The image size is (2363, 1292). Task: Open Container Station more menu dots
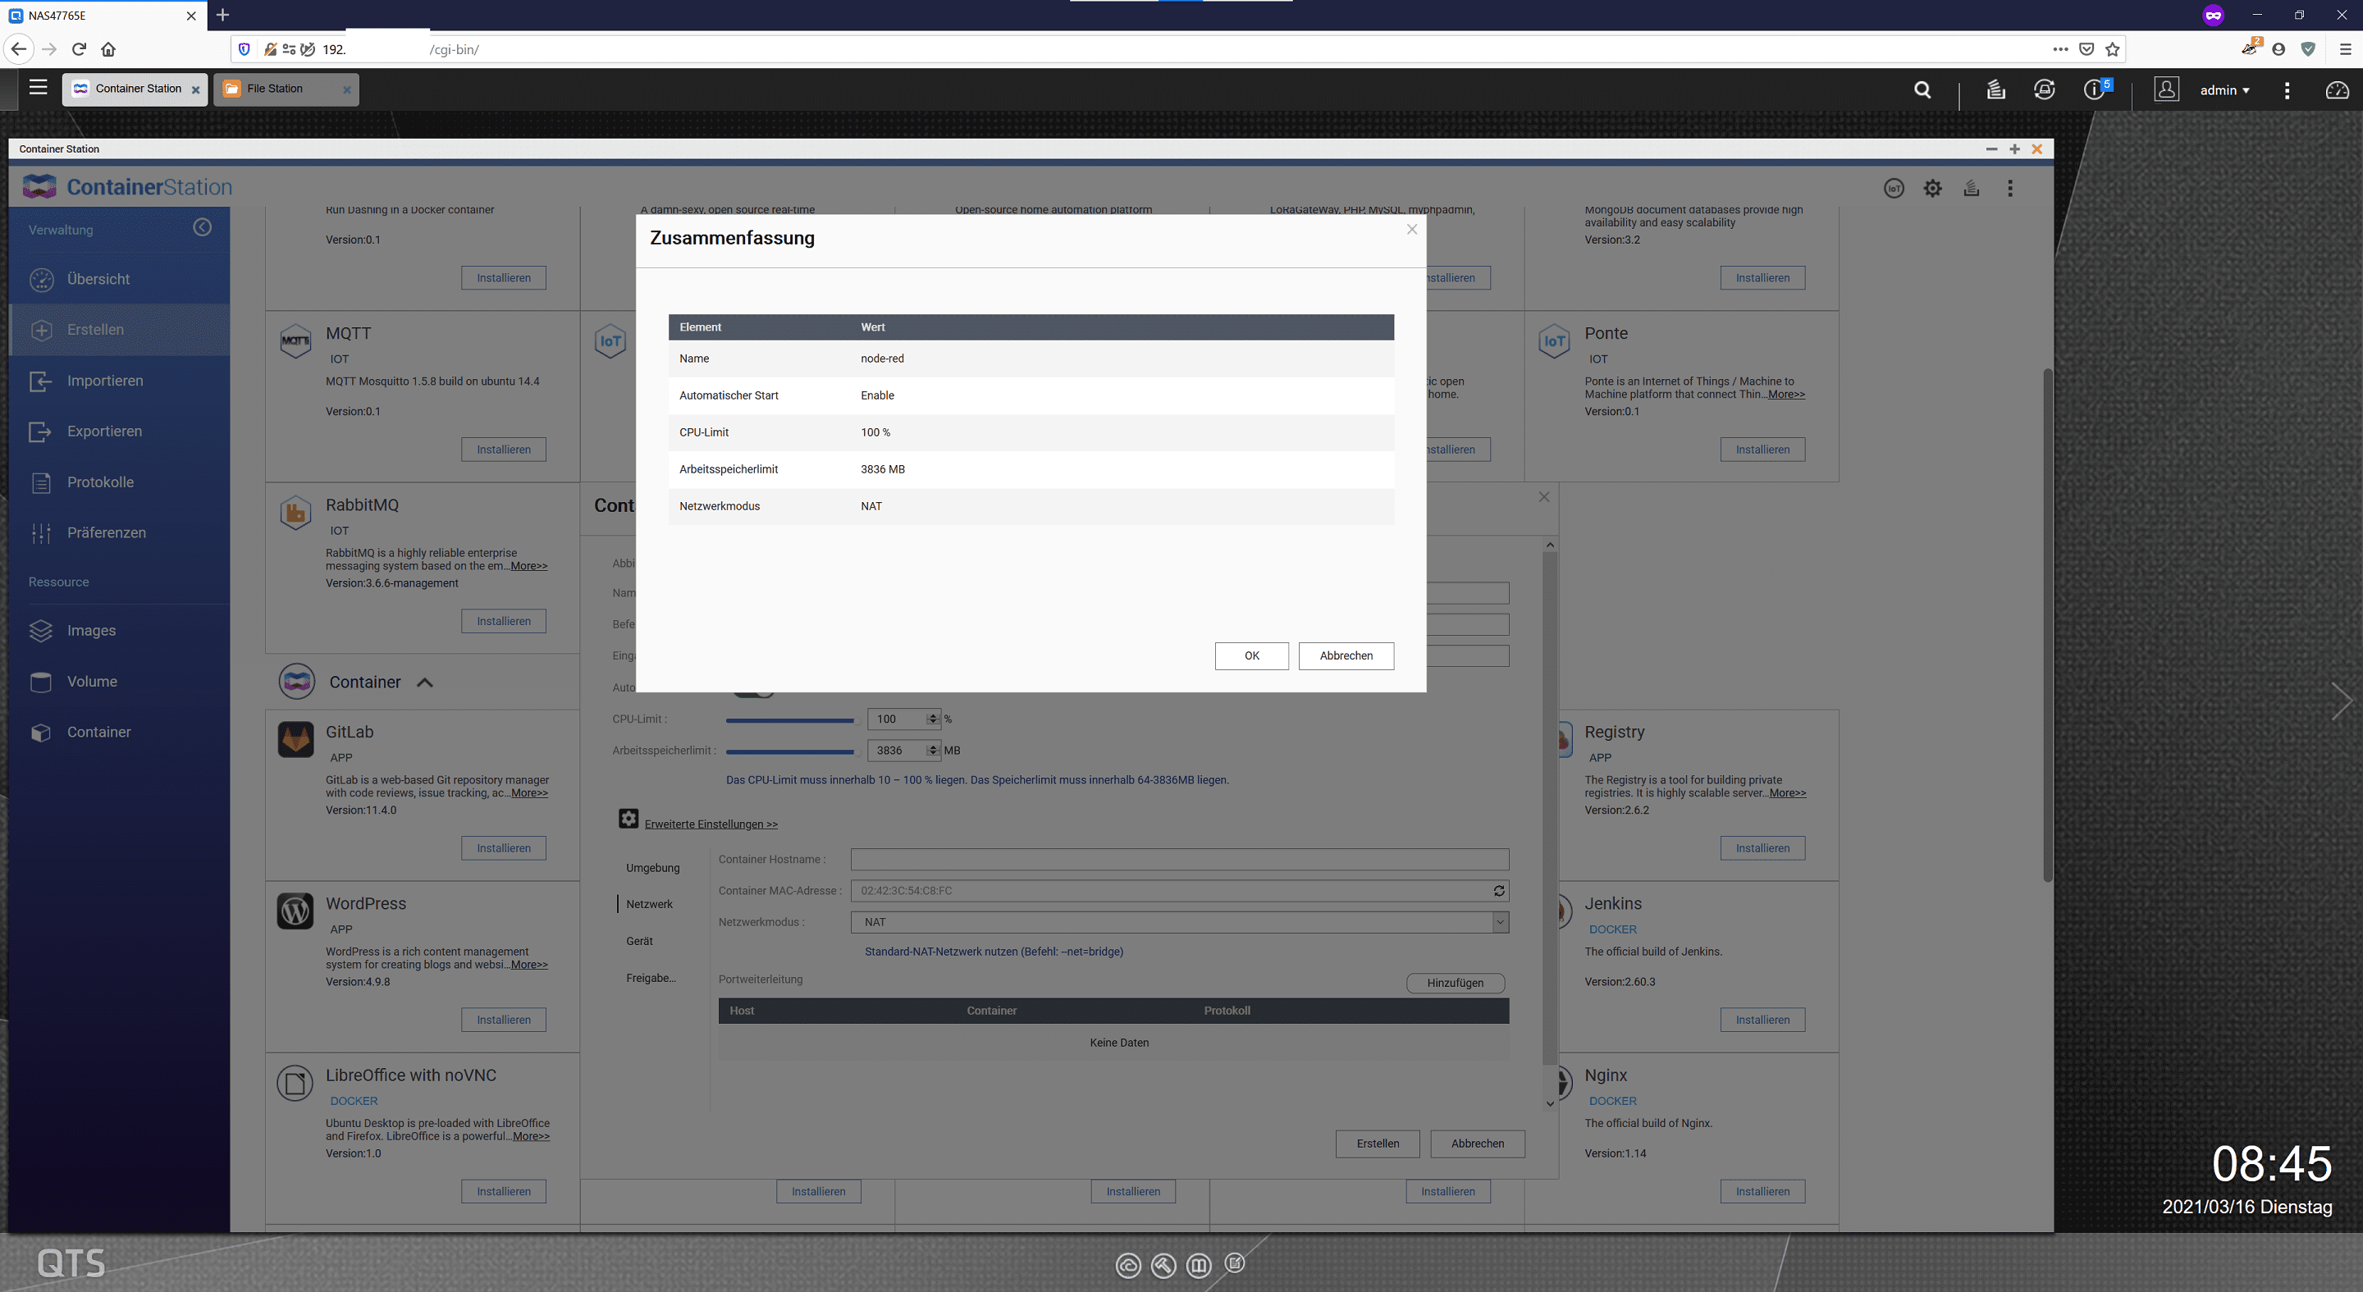[2010, 188]
